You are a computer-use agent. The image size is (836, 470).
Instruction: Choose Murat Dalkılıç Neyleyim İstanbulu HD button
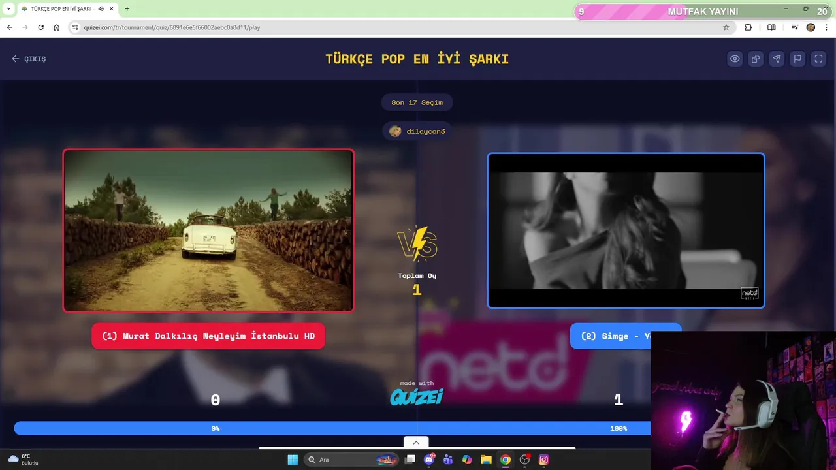click(x=208, y=336)
